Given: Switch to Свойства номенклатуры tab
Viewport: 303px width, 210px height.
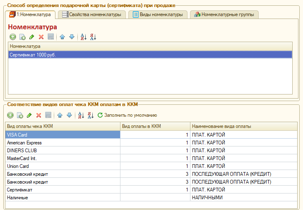Looking at the screenshot, I should click(x=92, y=14).
